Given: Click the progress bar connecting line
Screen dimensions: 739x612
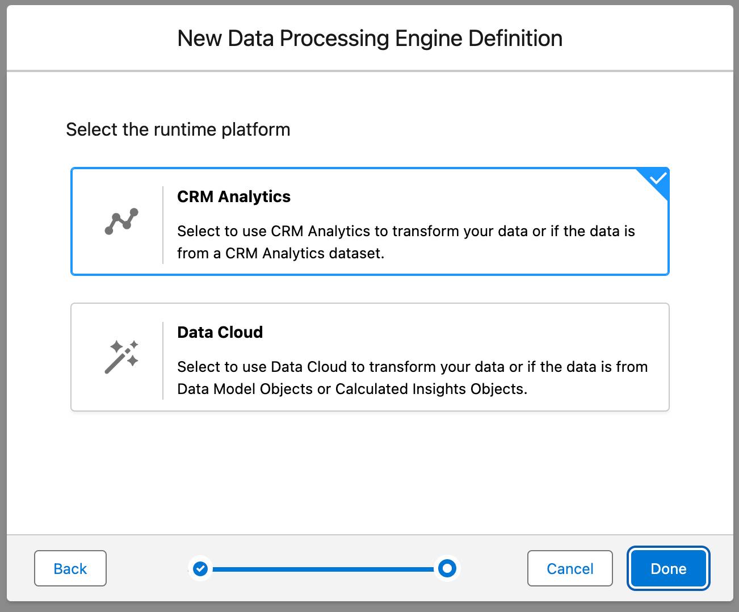Looking at the screenshot, I should (x=324, y=568).
